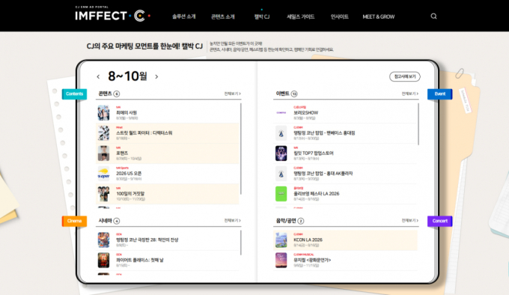Open the 2026 US 오픈 thumbnail
This screenshot has width=509, height=295.
(103, 174)
